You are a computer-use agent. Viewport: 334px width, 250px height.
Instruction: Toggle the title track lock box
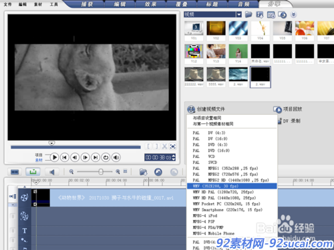click(13, 231)
